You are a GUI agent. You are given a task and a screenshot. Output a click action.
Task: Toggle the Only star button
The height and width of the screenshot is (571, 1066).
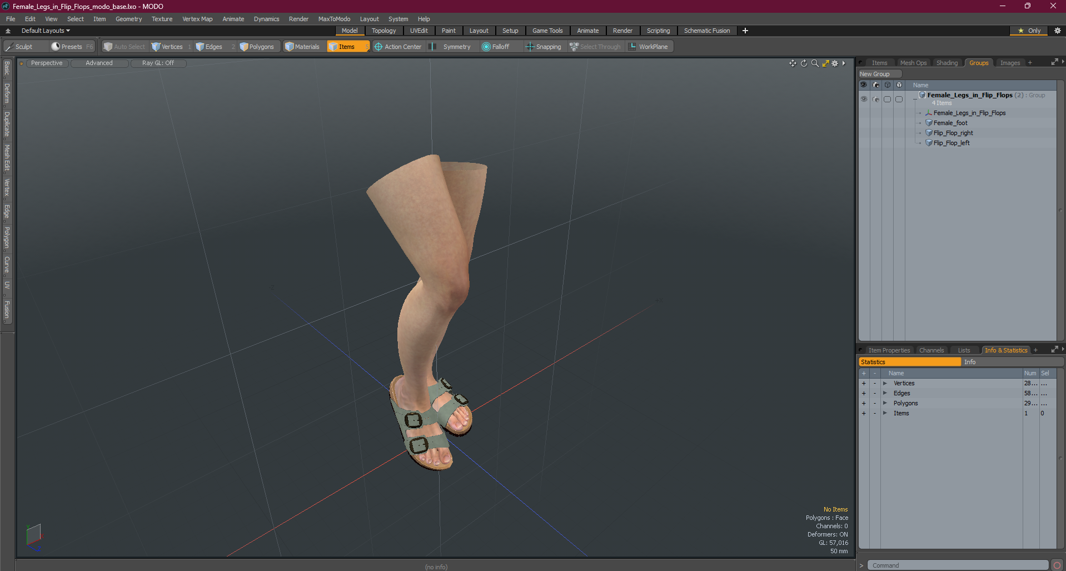(1029, 31)
